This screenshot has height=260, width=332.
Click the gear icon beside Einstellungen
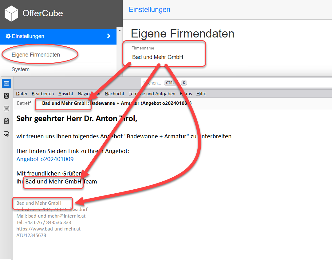[8, 36]
